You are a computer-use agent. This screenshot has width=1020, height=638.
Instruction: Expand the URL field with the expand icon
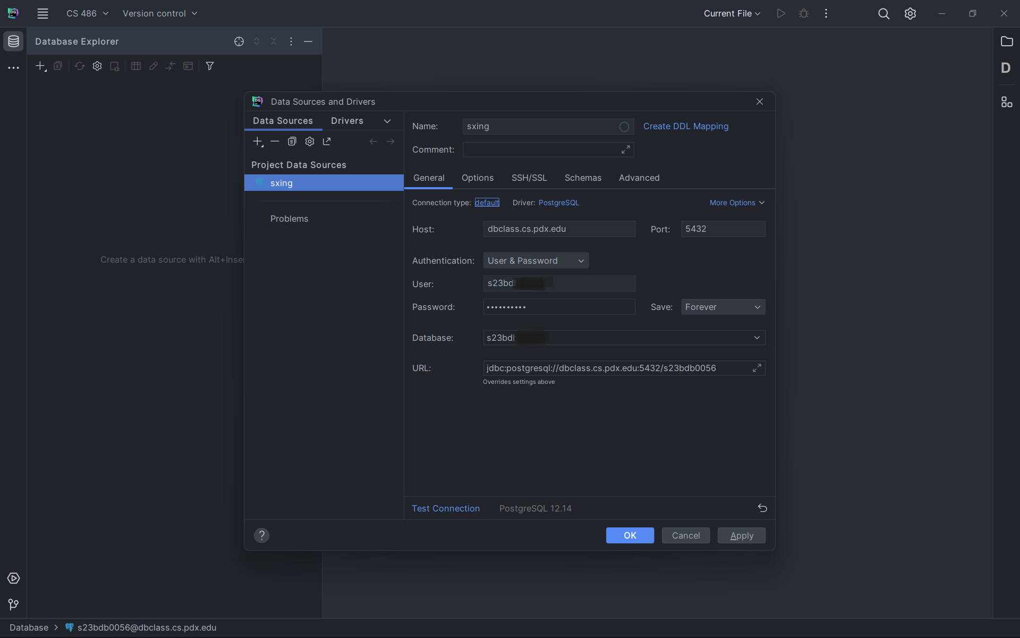(757, 368)
